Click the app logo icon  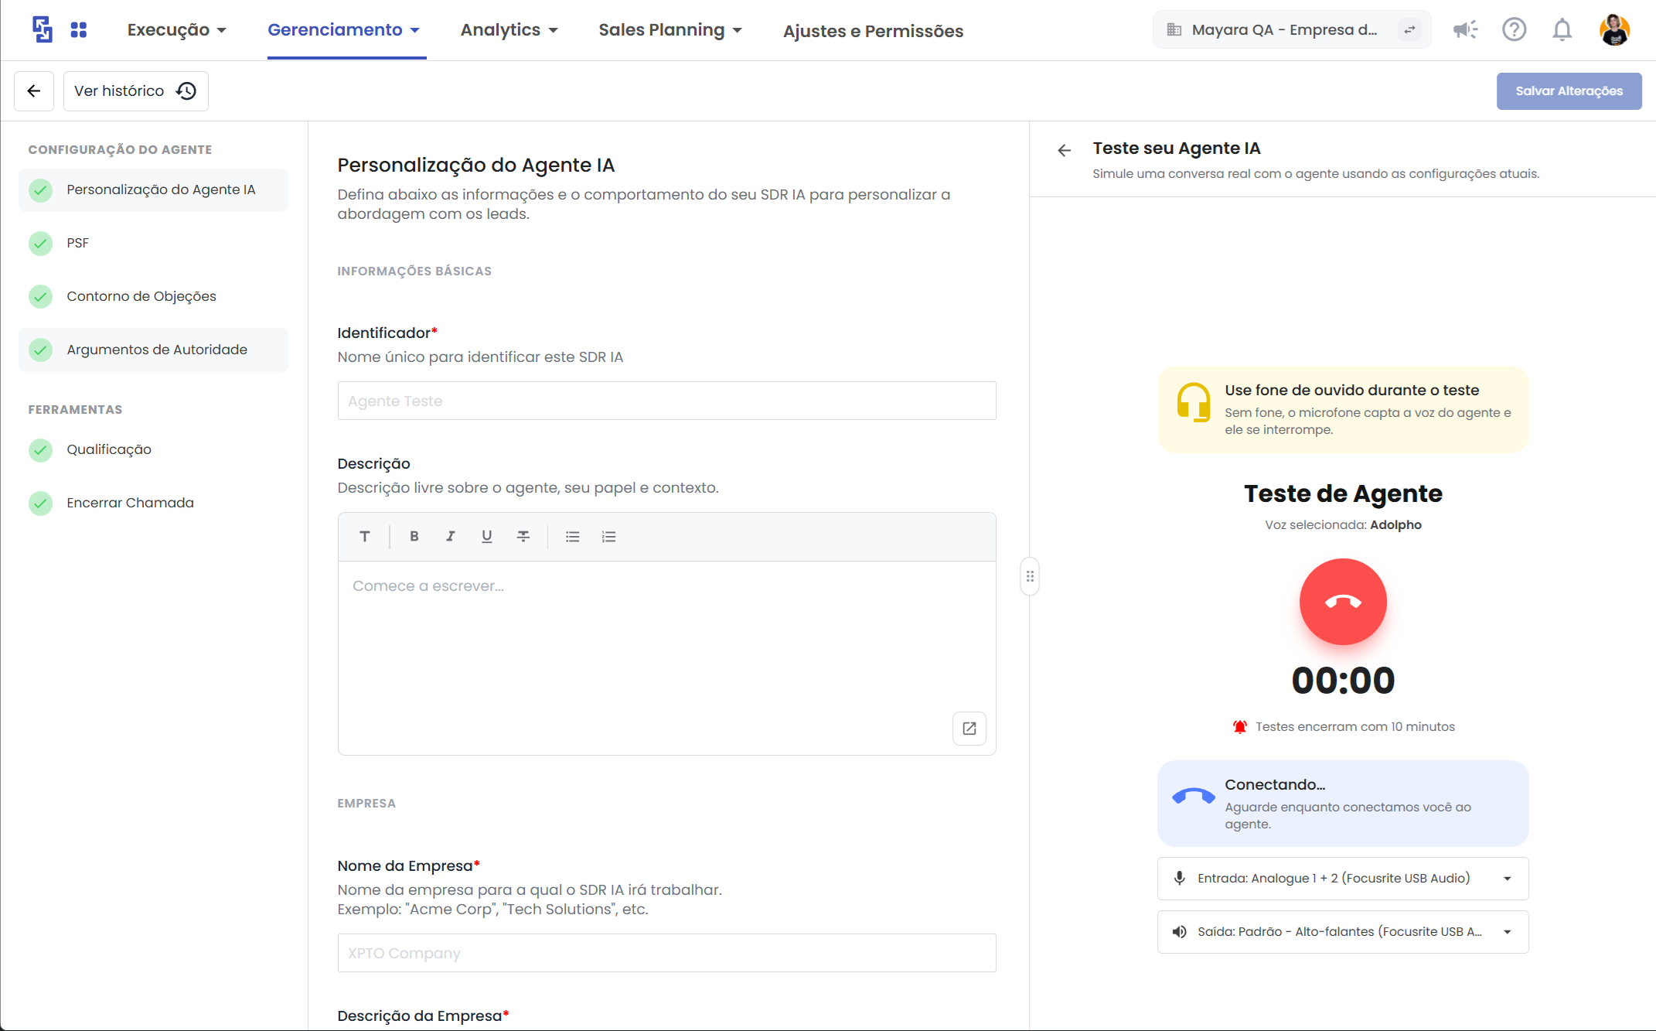(x=43, y=29)
